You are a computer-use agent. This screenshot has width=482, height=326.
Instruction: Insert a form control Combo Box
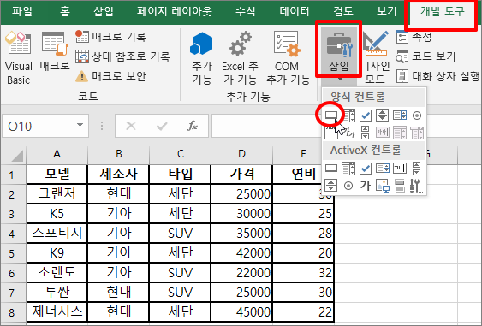click(348, 116)
